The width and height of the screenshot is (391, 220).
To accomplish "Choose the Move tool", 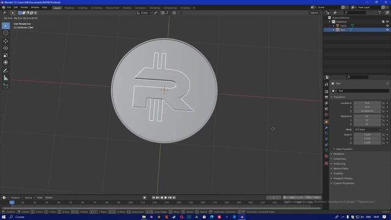I will point(5,41).
